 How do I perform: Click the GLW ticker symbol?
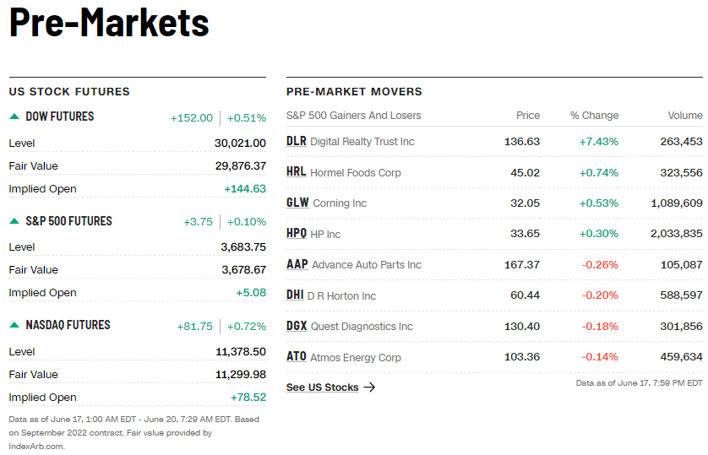(x=297, y=203)
